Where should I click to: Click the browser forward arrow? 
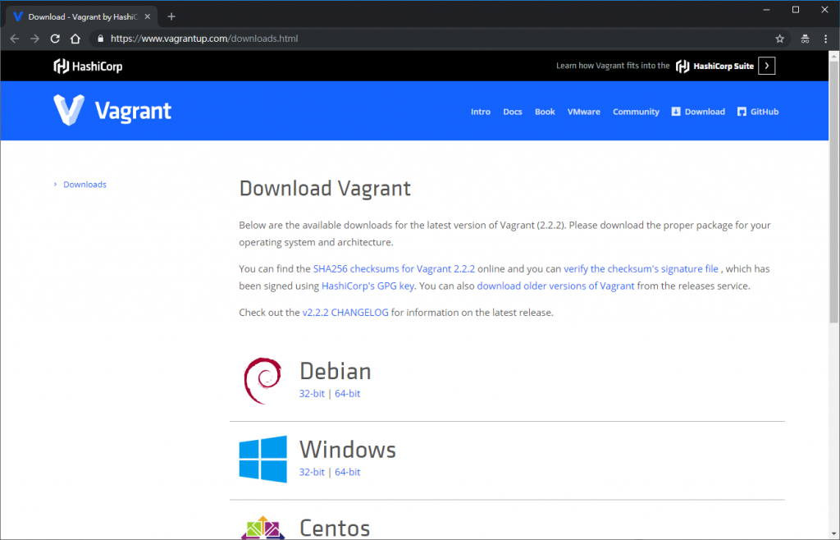click(x=34, y=39)
